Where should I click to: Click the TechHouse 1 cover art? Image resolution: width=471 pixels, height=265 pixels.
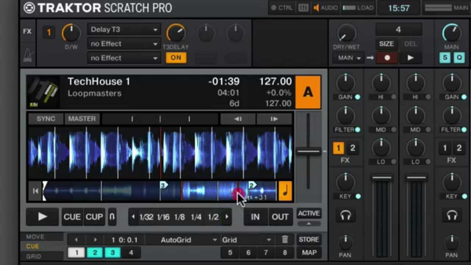[x=43, y=92]
